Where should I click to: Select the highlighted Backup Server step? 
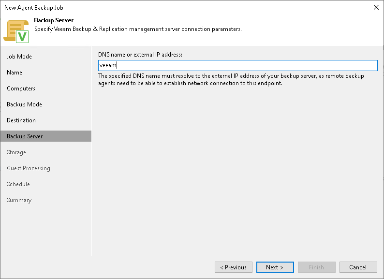tap(25, 136)
